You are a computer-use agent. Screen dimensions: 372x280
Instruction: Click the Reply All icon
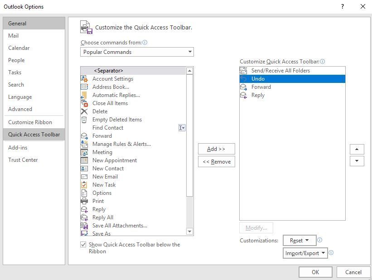tap(84, 217)
